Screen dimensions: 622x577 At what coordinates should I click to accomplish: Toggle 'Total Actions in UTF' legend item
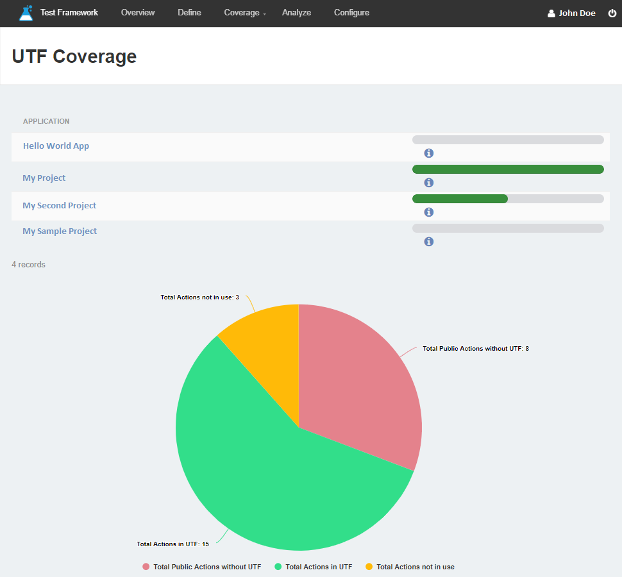click(313, 567)
